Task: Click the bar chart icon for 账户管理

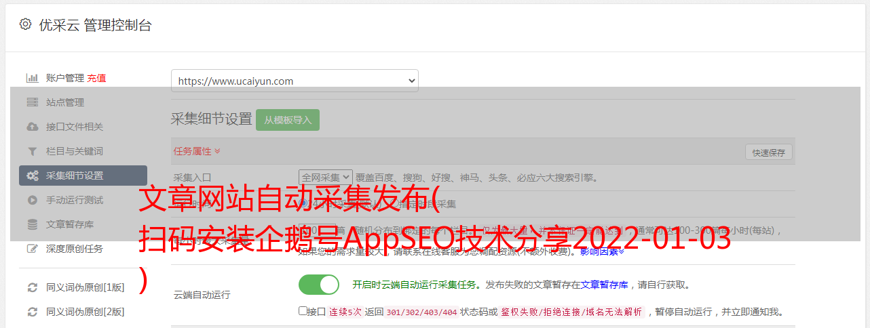Action: [32, 78]
